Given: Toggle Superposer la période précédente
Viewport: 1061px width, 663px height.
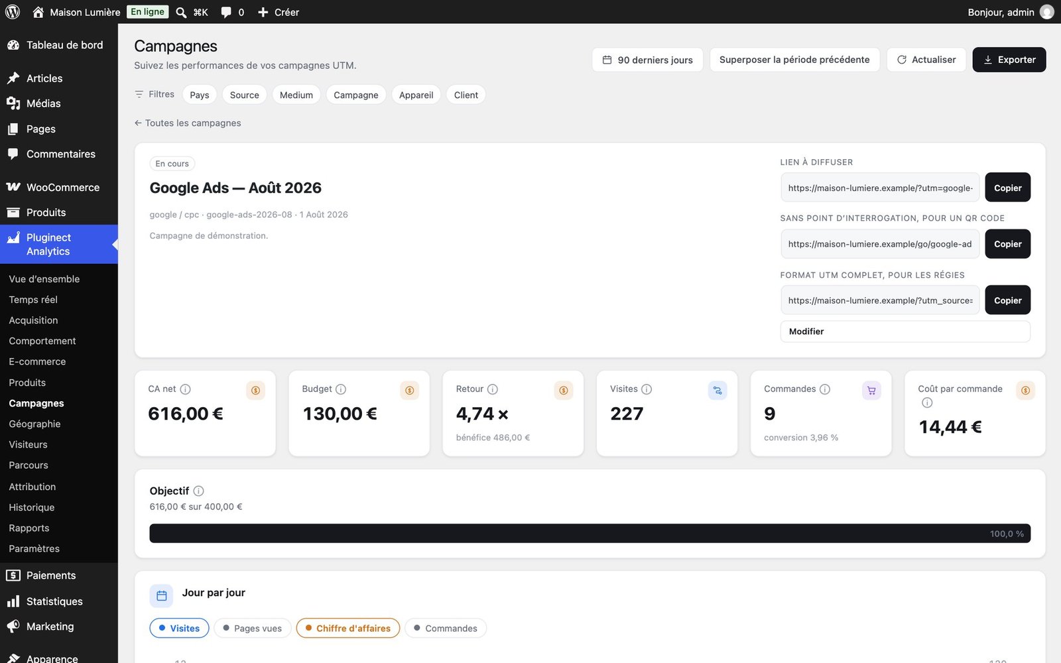Looking at the screenshot, I should click(794, 60).
